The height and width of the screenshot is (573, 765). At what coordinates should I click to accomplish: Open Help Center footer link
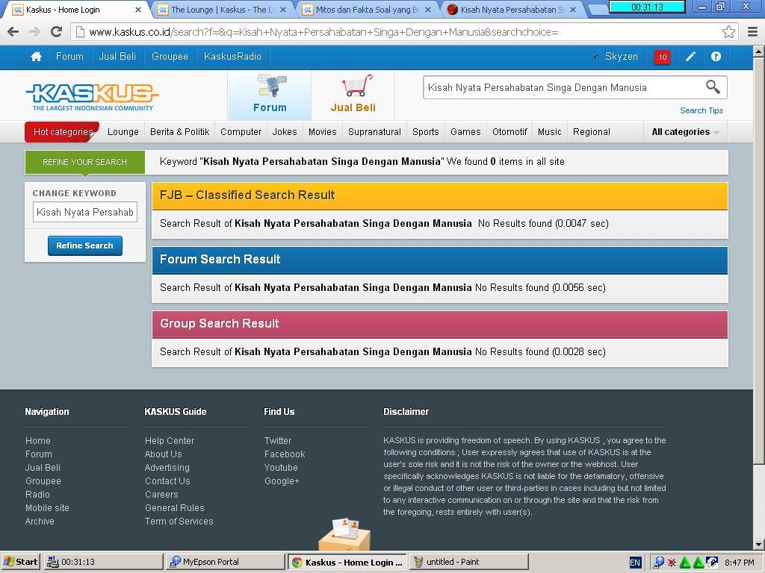click(170, 440)
